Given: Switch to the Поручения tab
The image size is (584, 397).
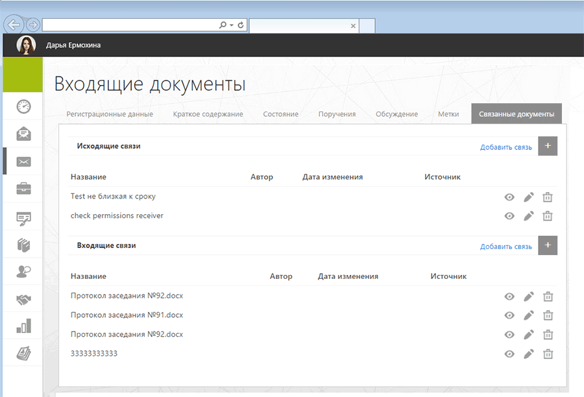Looking at the screenshot, I should (x=337, y=114).
